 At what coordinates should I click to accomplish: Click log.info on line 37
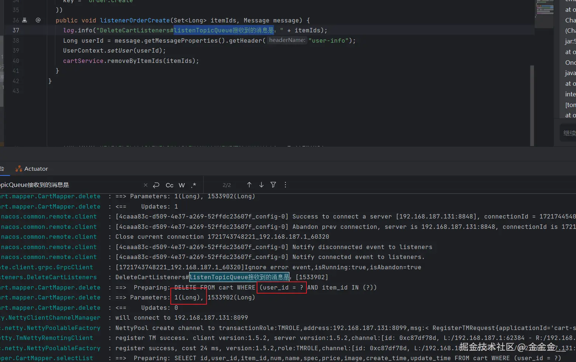point(78,30)
